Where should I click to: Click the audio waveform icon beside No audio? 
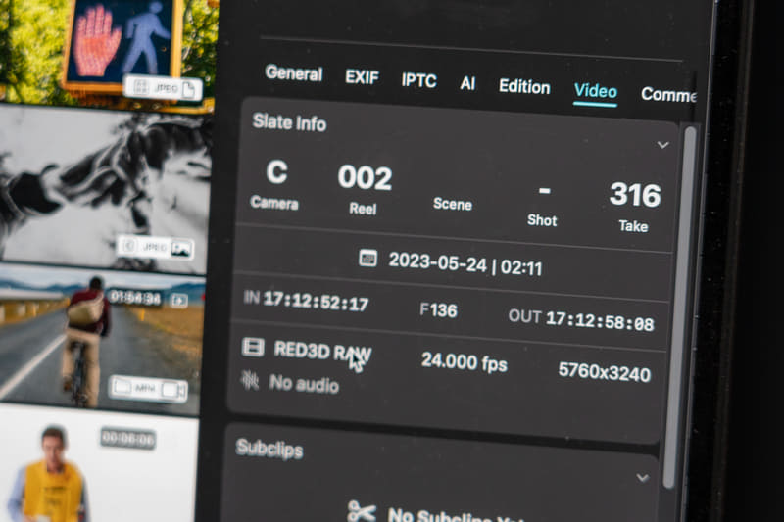click(x=250, y=380)
